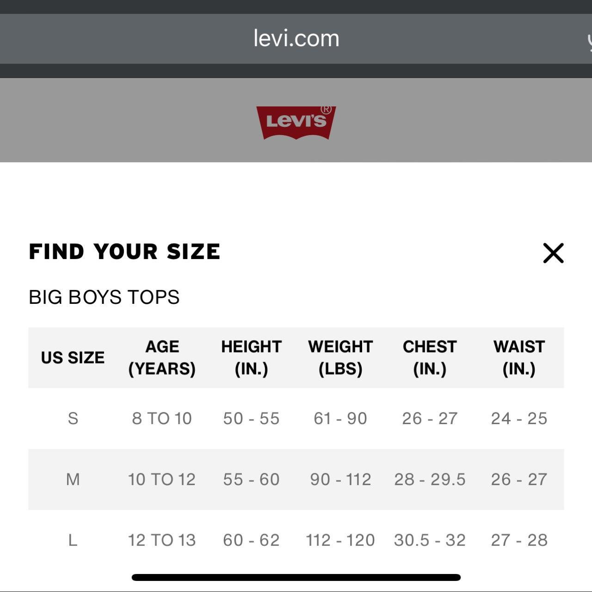Screen dimensions: 592x592
Task: Click the 8 TO 10 age cell
Action: (x=162, y=418)
